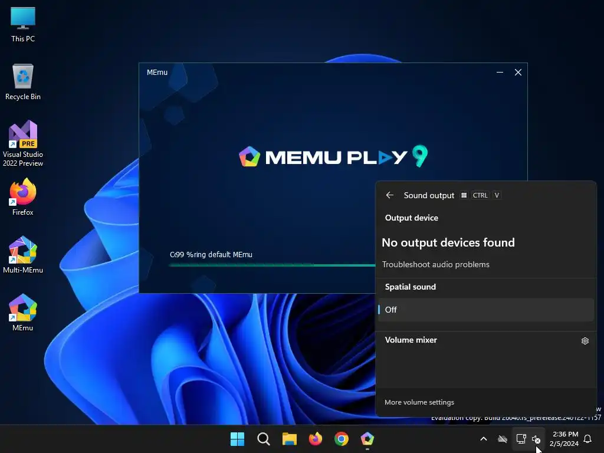Launch Multi-MEmu desktop shortcut

click(23, 255)
